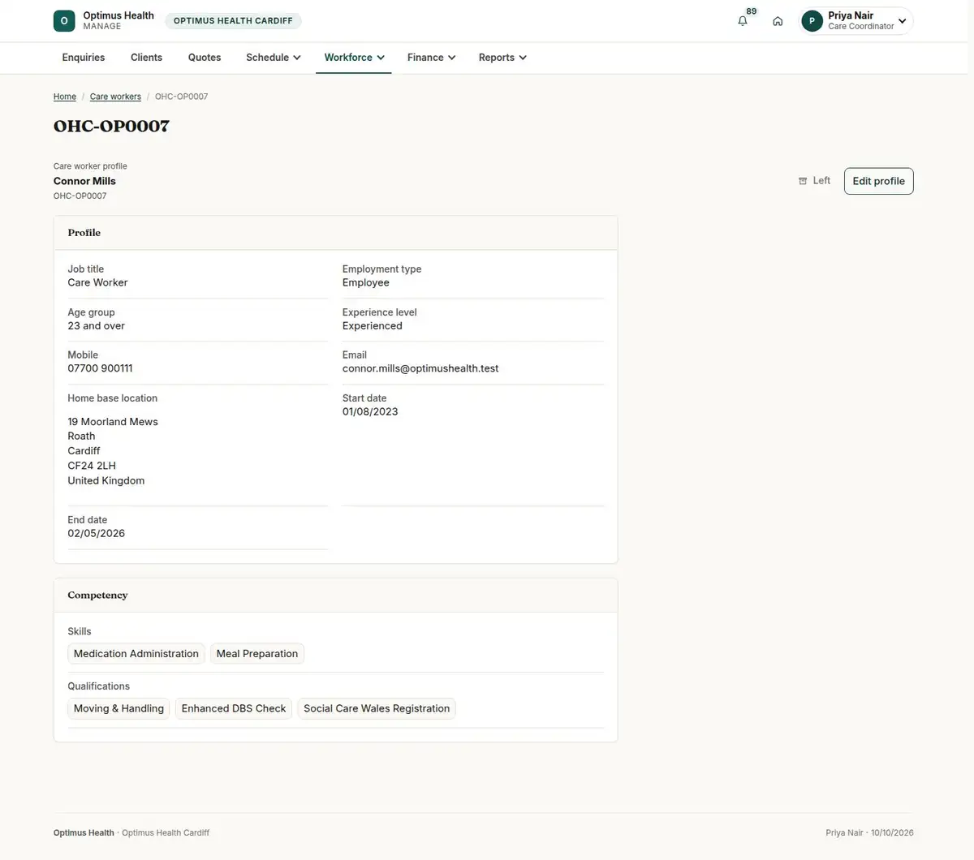Image resolution: width=974 pixels, height=860 pixels.
Task: Click the email connor.mills@optimushealth.test
Action: [420, 368]
